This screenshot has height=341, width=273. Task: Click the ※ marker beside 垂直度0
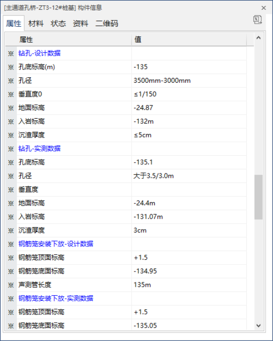click(11, 95)
